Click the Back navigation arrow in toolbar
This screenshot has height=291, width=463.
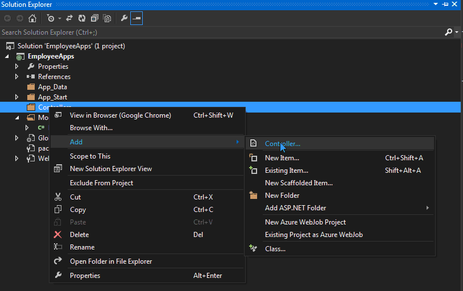tap(7, 18)
